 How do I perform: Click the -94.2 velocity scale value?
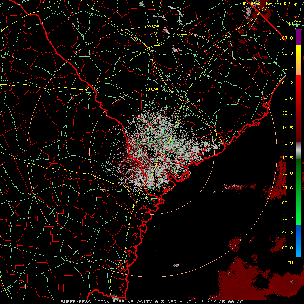(x=286, y=233)
